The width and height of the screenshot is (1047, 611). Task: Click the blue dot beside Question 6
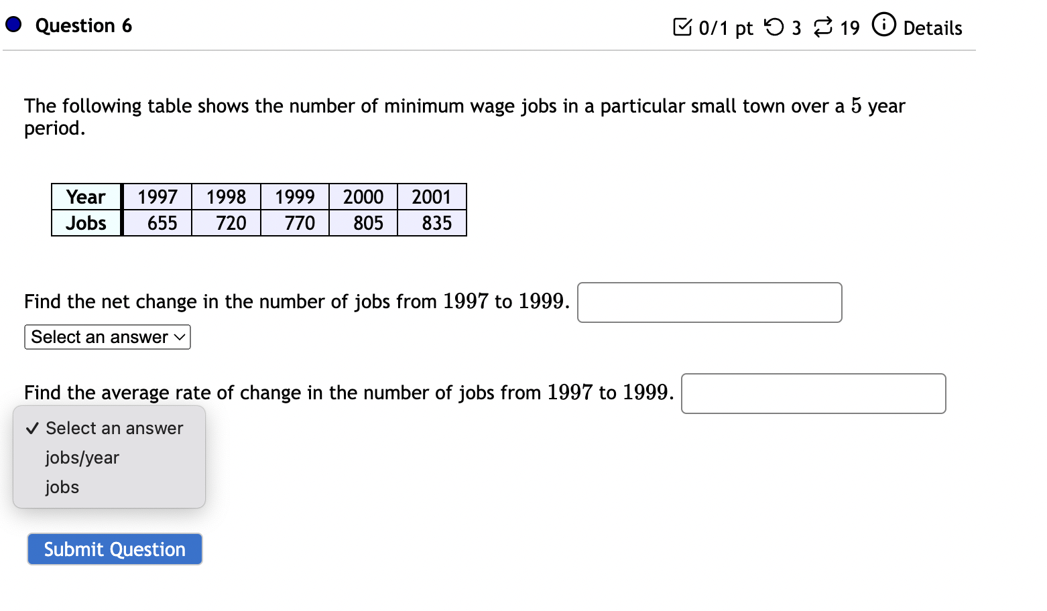pos(12,25)
